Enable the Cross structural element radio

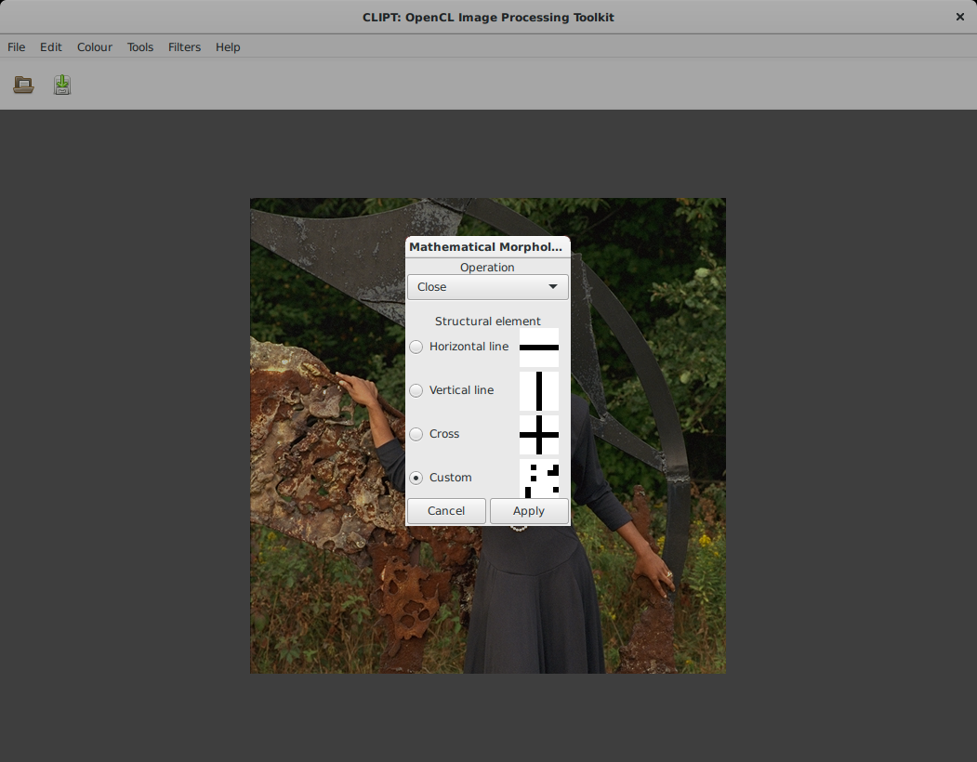pyautogui.click(x=416, y=435)
